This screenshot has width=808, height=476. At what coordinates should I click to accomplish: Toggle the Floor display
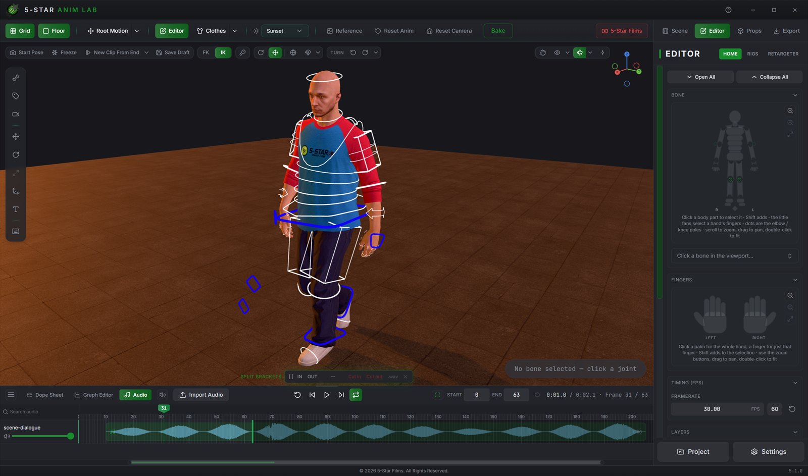point(54,31)
